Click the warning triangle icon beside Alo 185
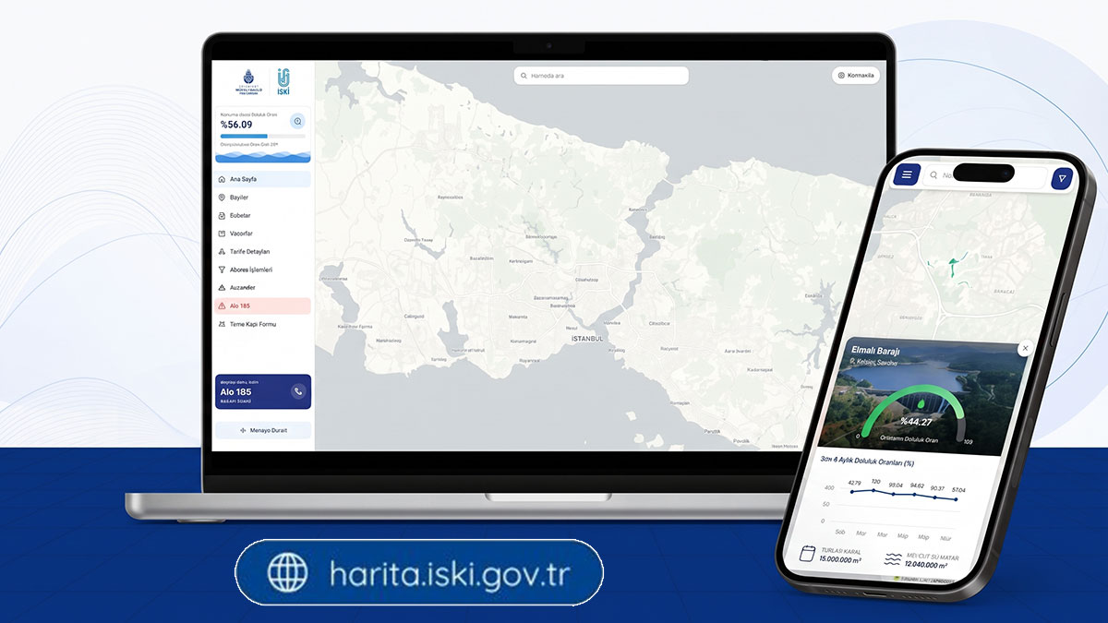 coord(222,306)
